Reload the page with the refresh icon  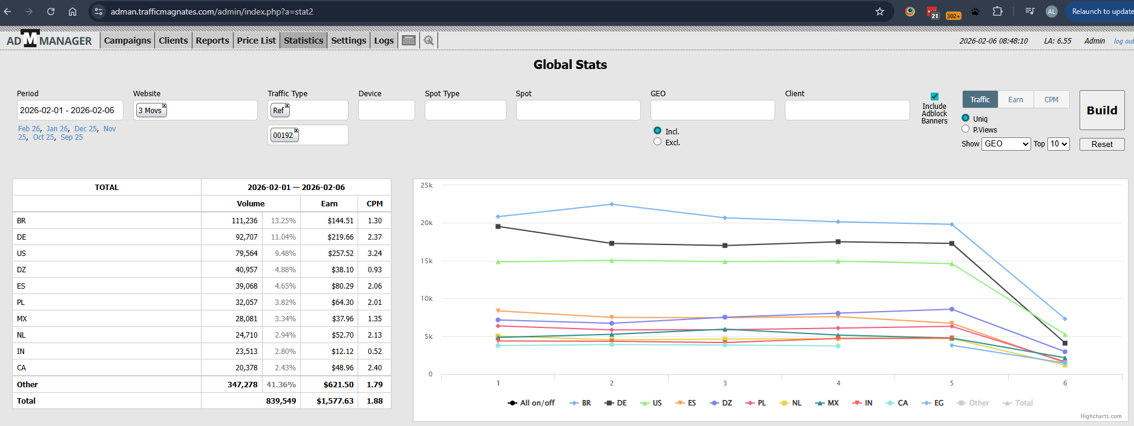pos(51,11)
